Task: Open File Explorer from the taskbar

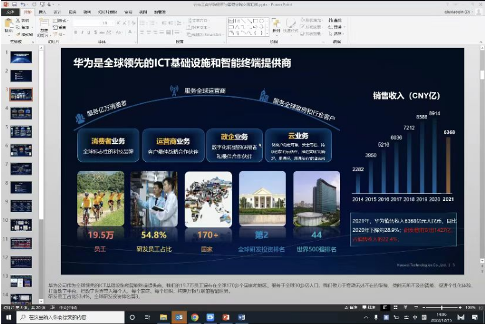Action: [x=164, y=317]
